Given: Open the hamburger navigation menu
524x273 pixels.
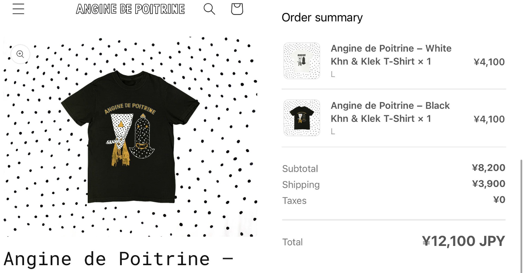Looking at the screenshot, I should [18, 9].
